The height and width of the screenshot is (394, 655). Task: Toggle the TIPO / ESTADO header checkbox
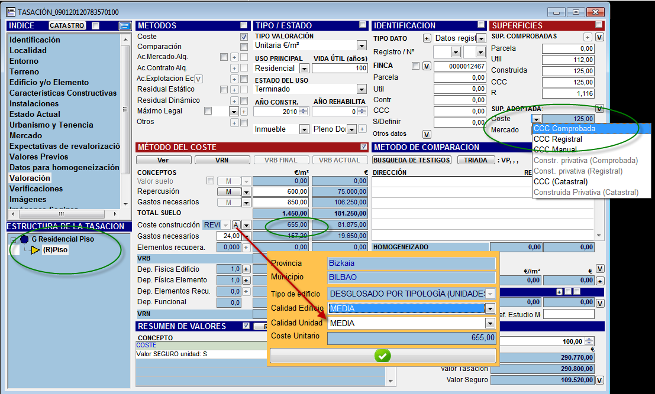pos(363,25)
